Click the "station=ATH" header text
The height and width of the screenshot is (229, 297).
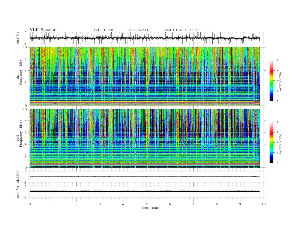coord(139,30)
